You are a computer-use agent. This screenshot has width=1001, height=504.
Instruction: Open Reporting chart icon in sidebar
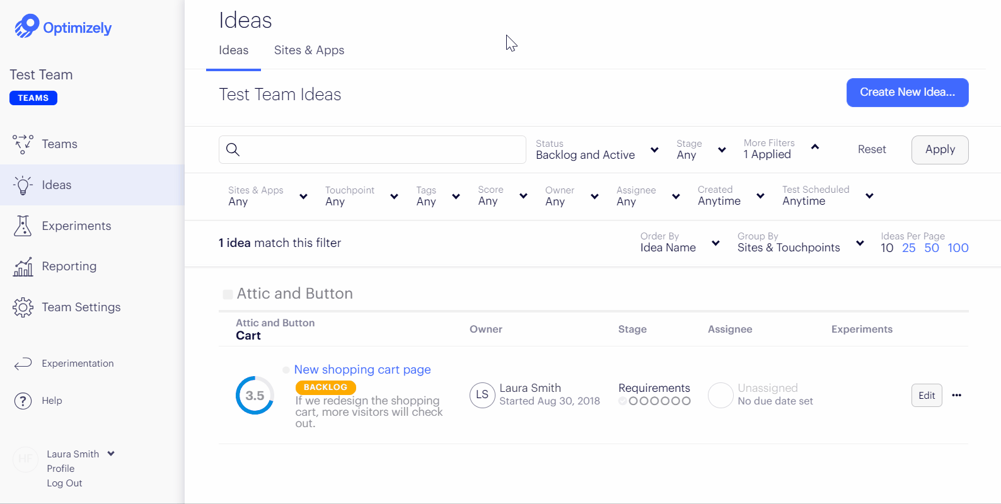[23, 266]
